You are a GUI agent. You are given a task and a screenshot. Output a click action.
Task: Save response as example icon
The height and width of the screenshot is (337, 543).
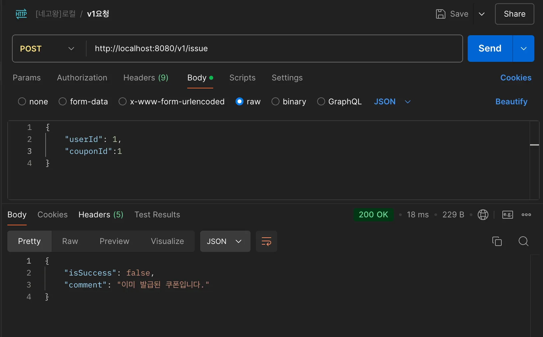(507, 215)
